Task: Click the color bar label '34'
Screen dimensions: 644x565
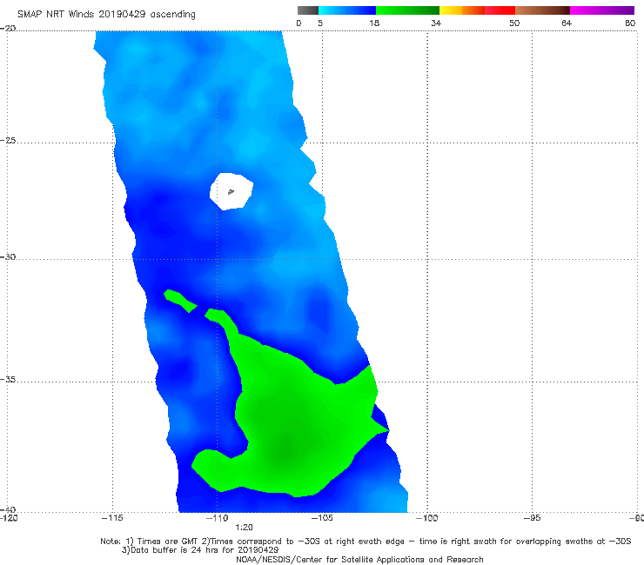Action: [436, 23]
